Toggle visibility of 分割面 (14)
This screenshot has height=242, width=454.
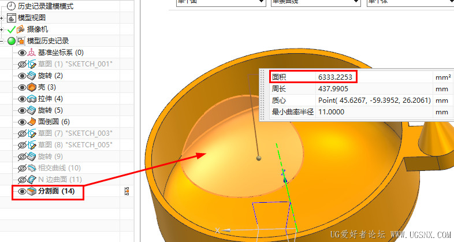pyautogui.click(x=22, y=191)
